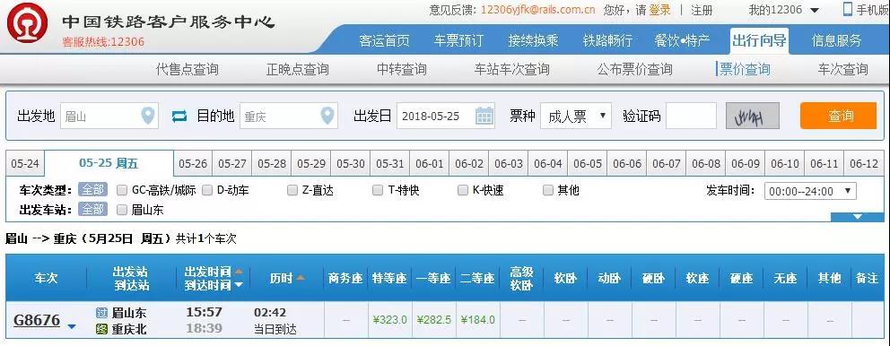Screen dimensions: 890x346
Task: Click the 验证码 verification code input field
Action: [691, 116]
